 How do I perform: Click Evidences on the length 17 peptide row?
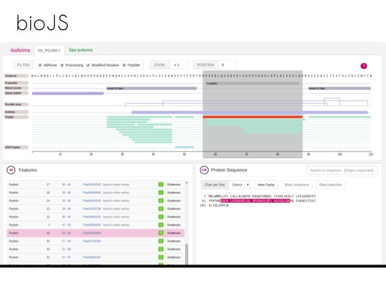[x=174, y=185]
